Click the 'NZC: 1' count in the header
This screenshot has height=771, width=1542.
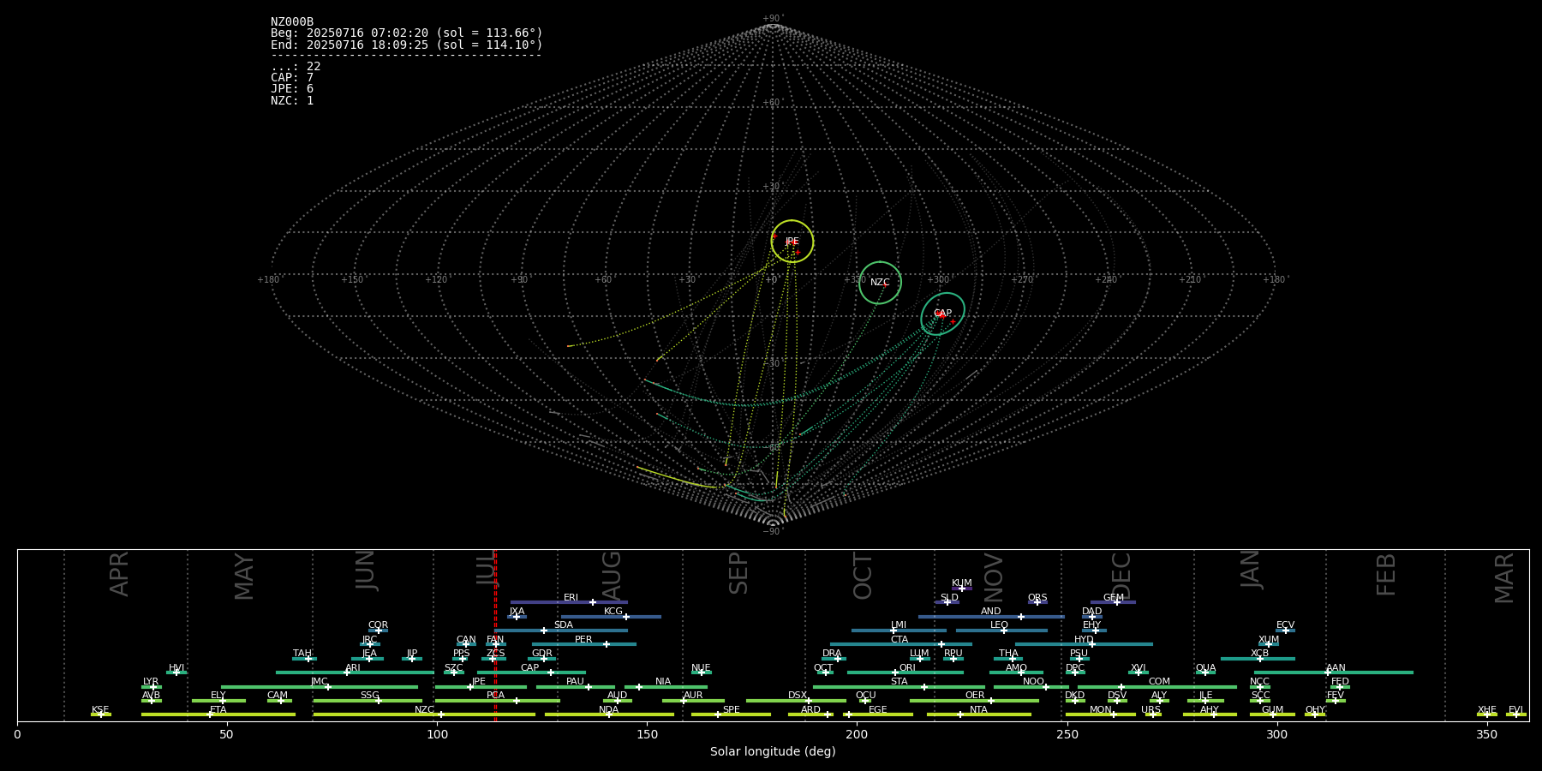pos(292,100)
